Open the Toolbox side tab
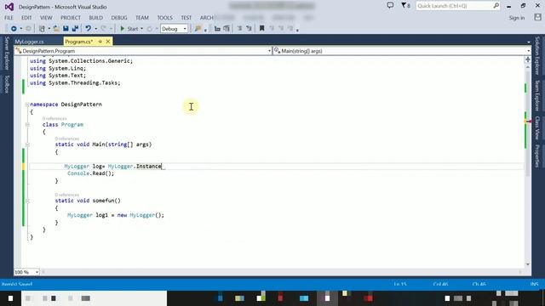The image size is (545, 306). coord(7,84)
